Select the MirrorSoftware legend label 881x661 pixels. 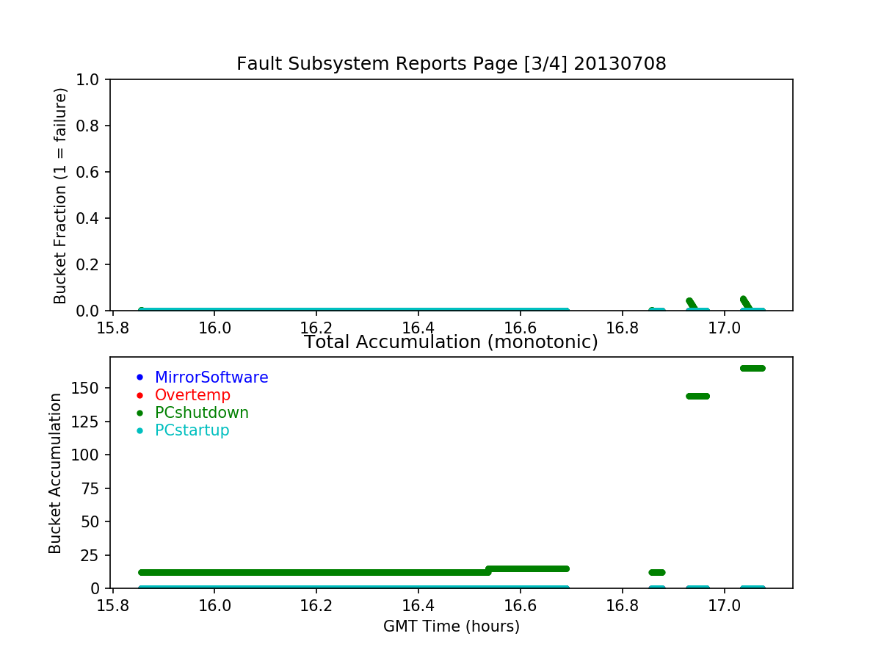coord(211,378)
